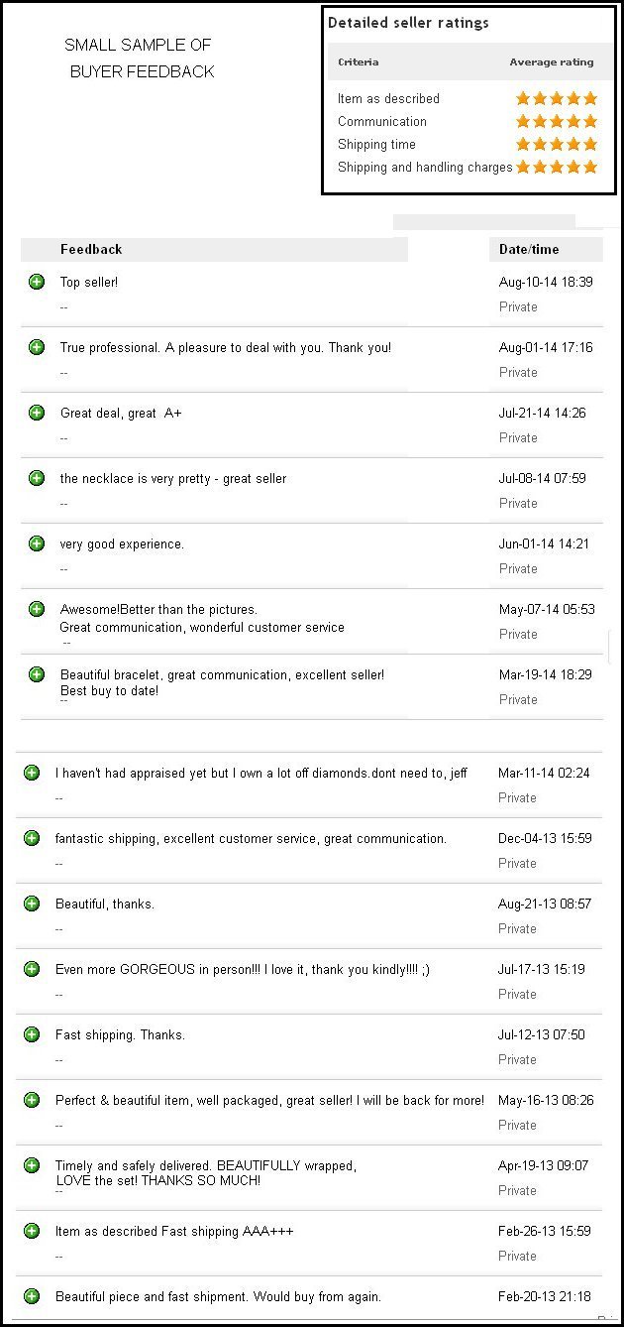
Task: Click the 'Date/time' column header
Action: click(x=529, y=249)
